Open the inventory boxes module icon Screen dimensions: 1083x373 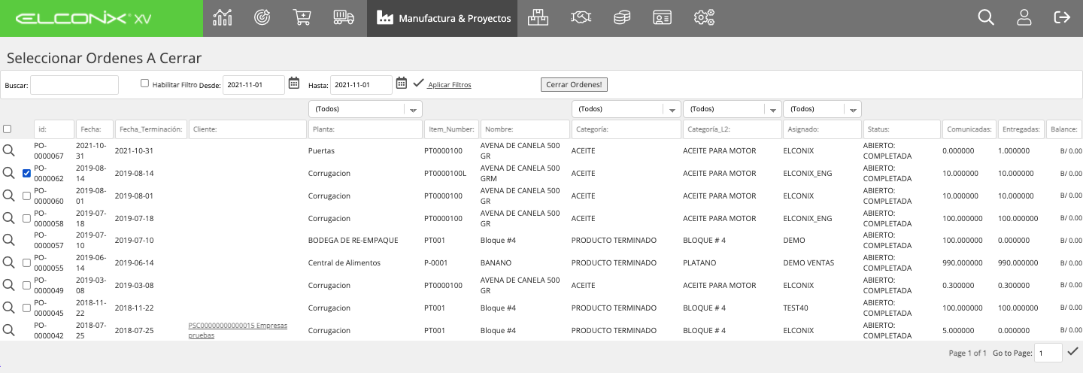pos(538,17)
